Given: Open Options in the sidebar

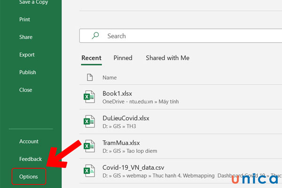Looking at the screenshot, I should point(29,177).
